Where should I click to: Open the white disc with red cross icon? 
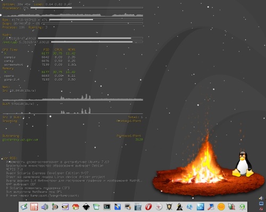click(159, 207)
